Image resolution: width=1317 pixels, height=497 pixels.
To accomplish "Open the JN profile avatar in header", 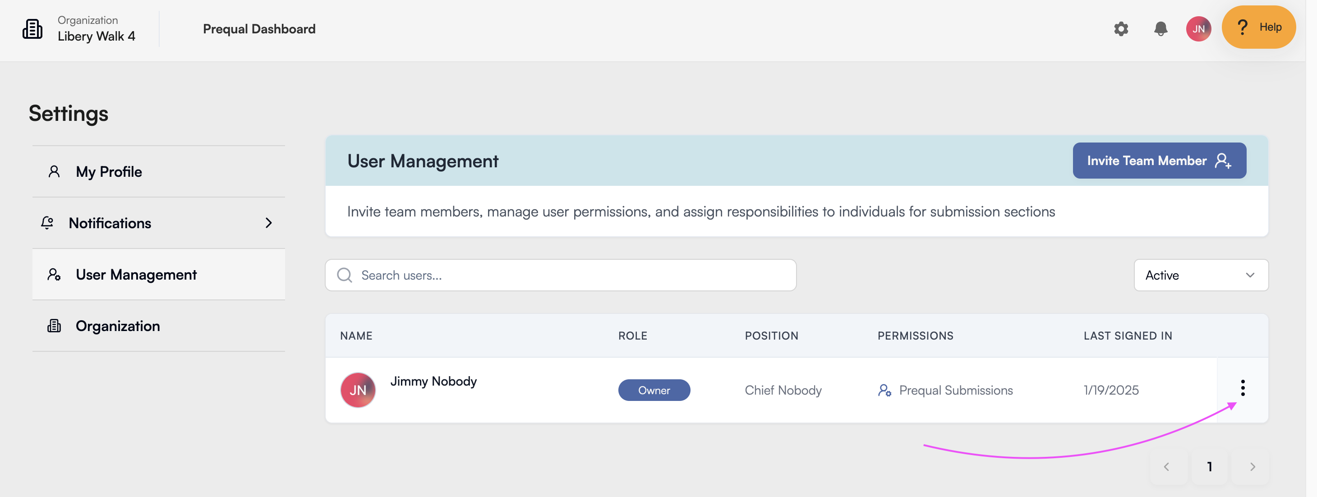I will point(1198,28).
